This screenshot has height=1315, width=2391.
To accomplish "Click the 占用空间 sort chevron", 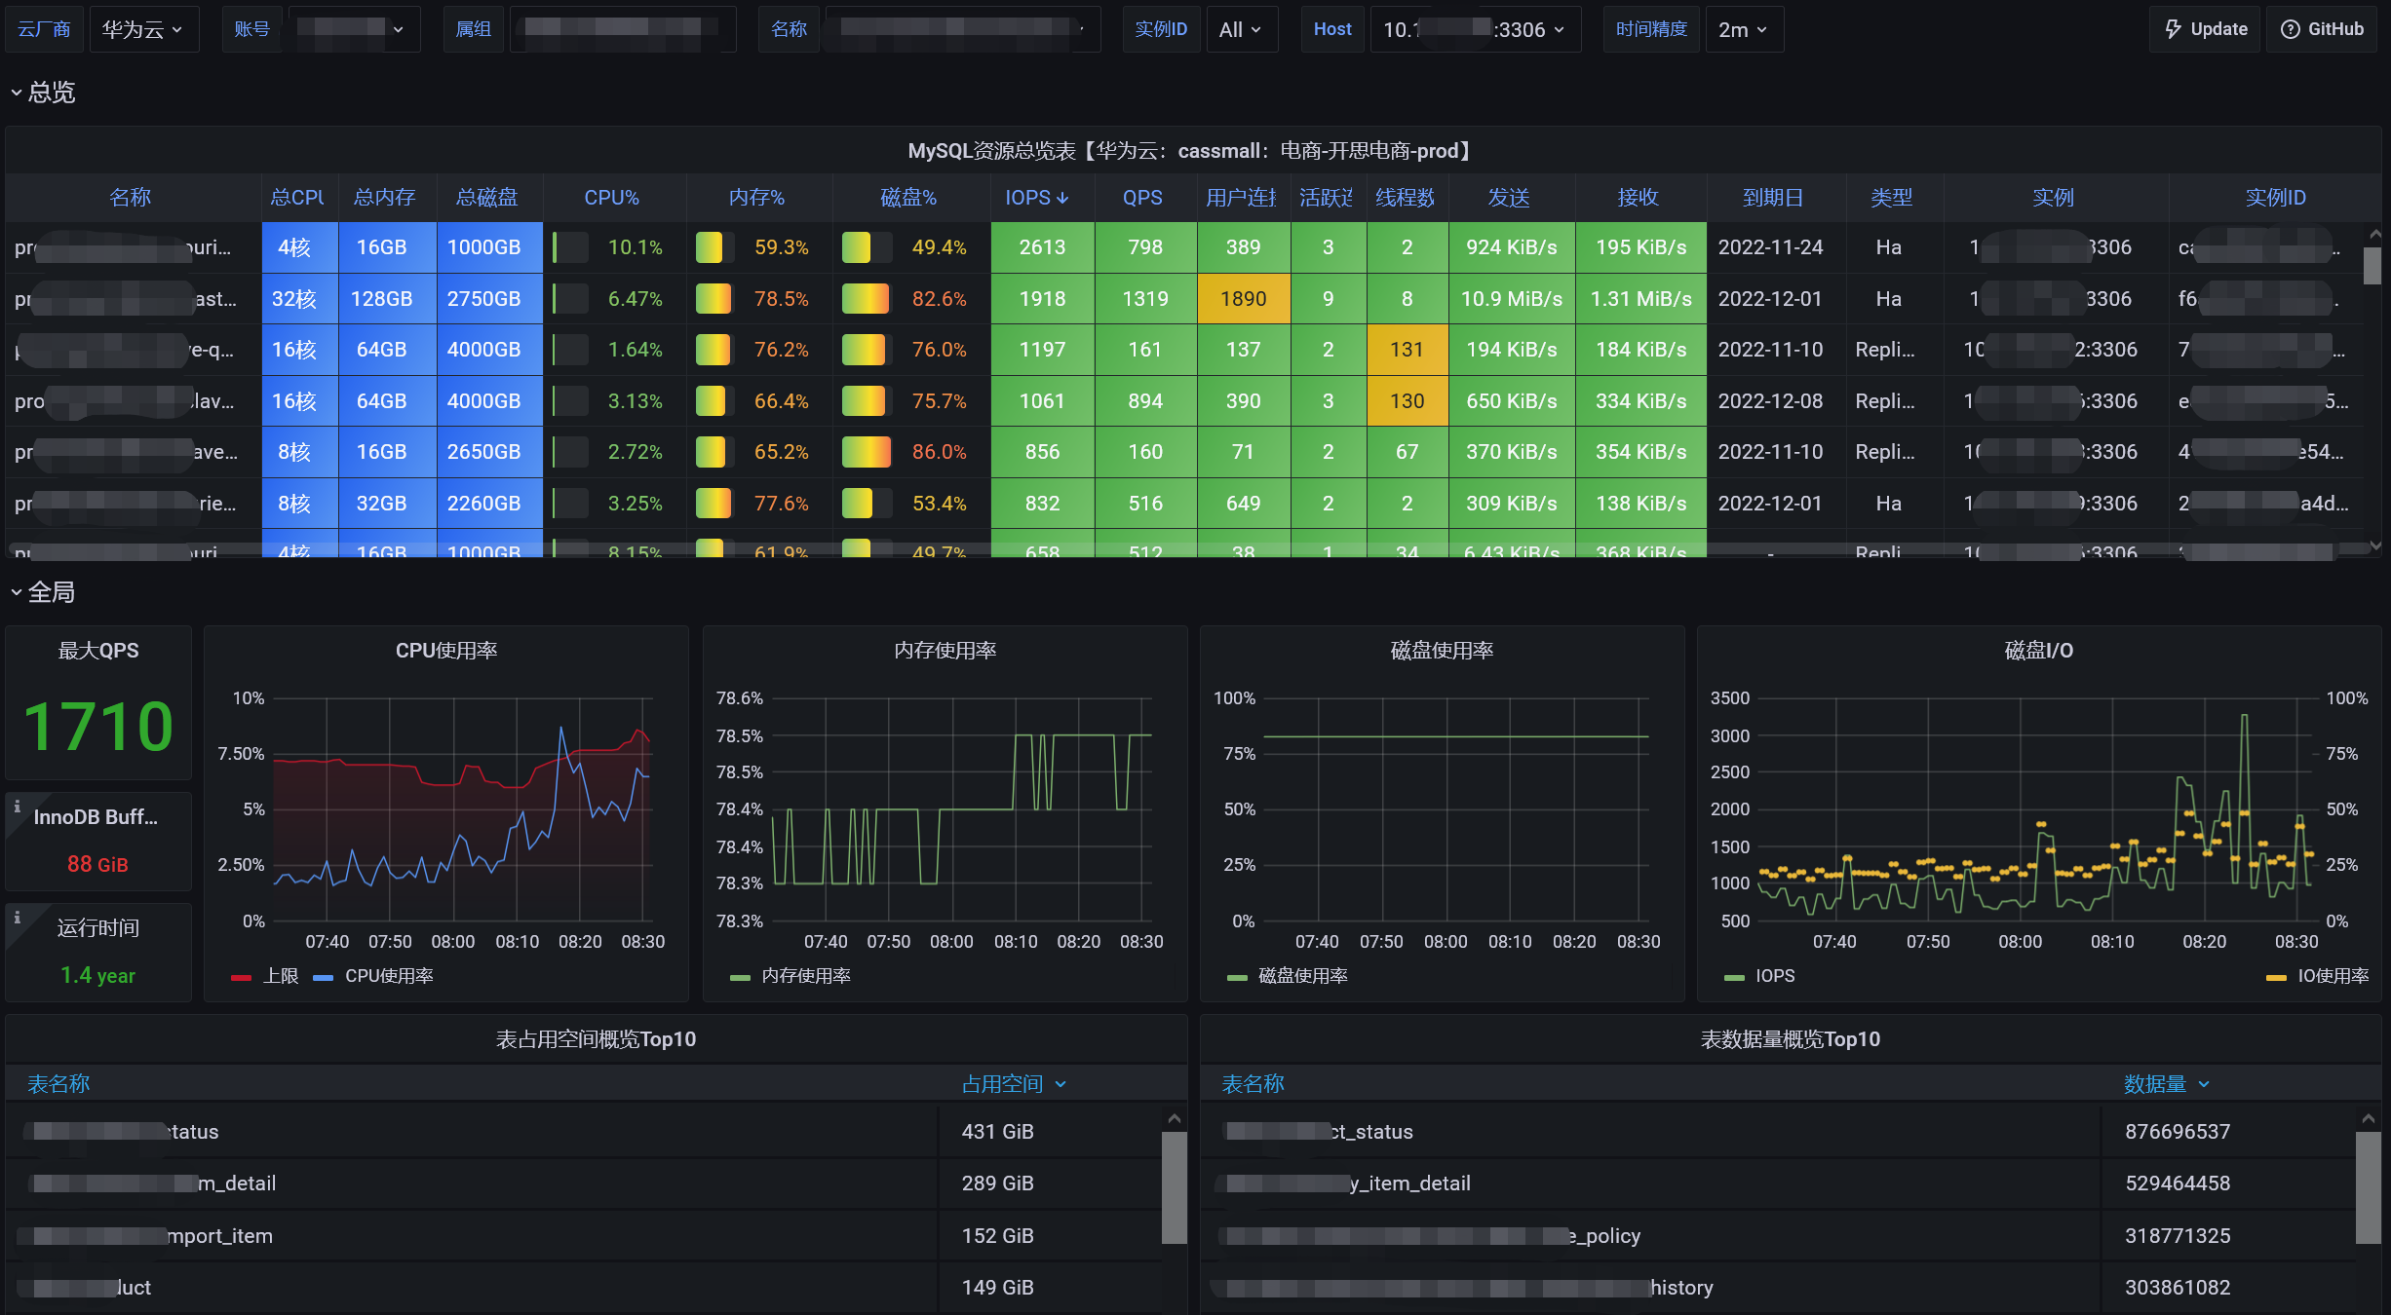I will [1061, 1084].
